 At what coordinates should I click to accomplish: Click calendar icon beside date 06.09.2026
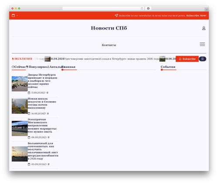pos(29,137)
